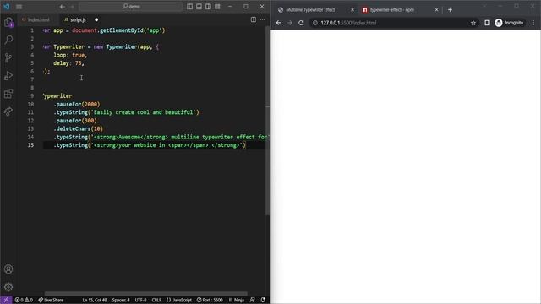Image resolution: width=541 pixels, height=304 pixels.
Task: Switch to Multiline Typewriter Effect browser tab
Action: (x=310, y=9)
